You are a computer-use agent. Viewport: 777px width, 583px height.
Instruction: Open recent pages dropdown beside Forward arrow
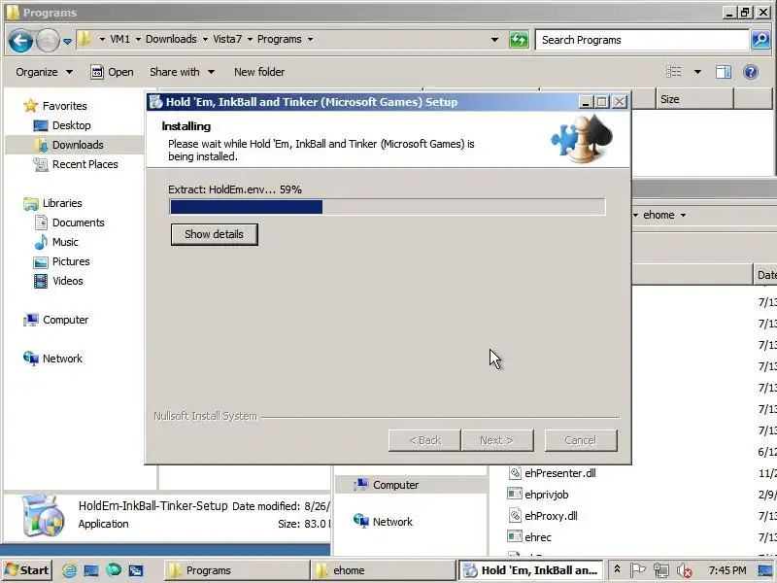pyautogui.click(x=67, y=41)
